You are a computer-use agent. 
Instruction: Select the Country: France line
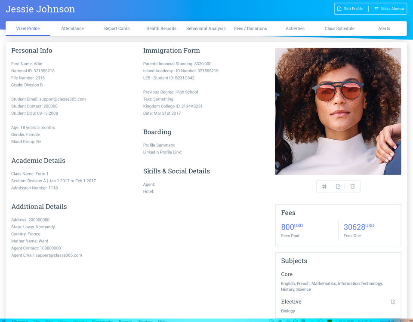[x=26, y=234]
